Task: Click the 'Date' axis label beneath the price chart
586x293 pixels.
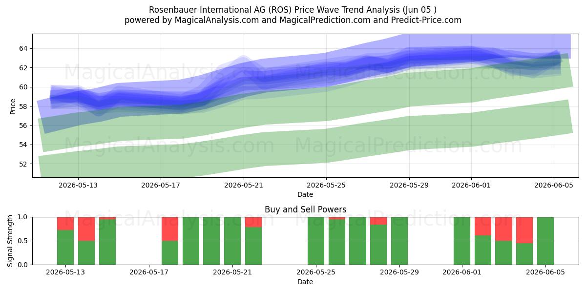Action: pyautogui.click(x=305, y=194)
